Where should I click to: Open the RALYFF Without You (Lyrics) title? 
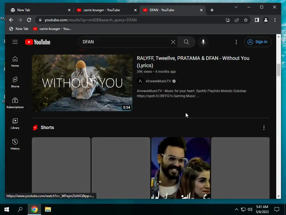coord(193,62)
